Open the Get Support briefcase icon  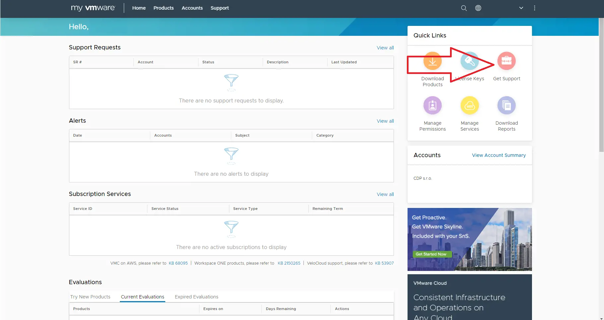pyautogui.click(x=506, y=61)
